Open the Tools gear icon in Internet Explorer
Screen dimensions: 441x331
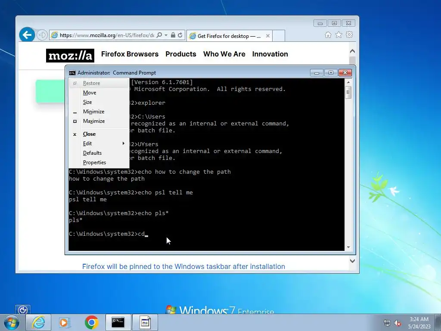click(x=349, y=34)
